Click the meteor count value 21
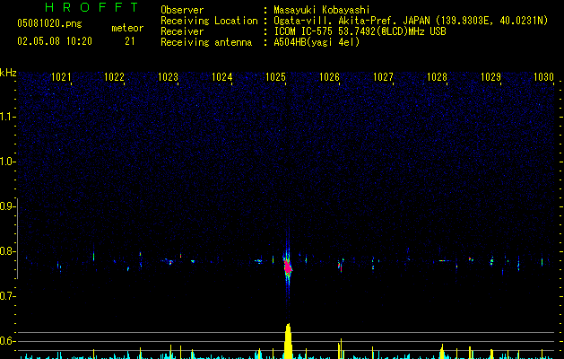Screen dimensions: 564x359 click(x=129, y=41)
